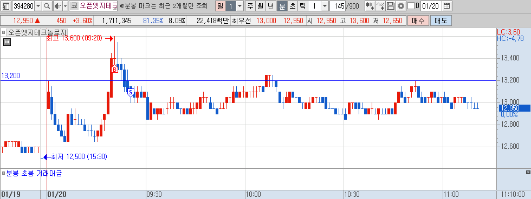Toggle the 일 (daily) chart period
This screenshot has width=531, height=199.
point(220,6)
